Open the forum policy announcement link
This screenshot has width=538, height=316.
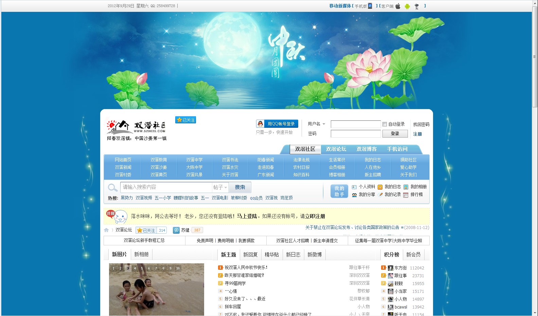point(352,227)
